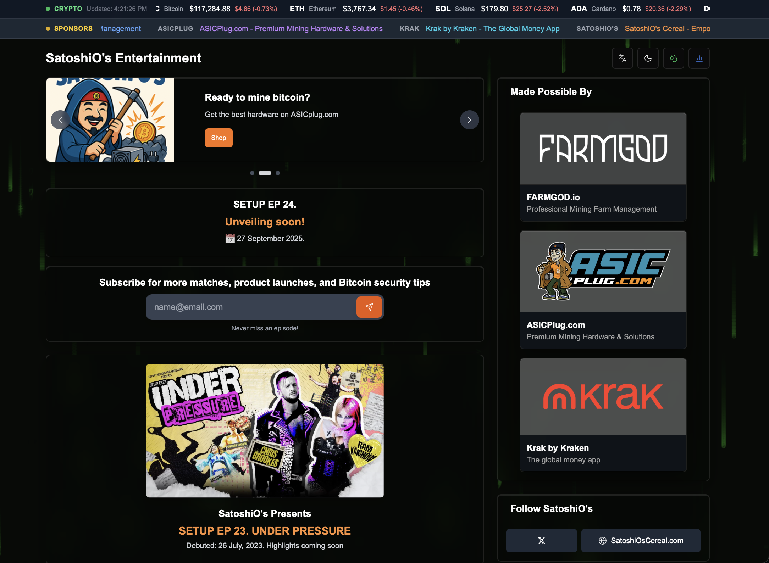Click the FARMGOD.io card title
Viewport: 769px width, 563px height.
click(x=553, y=197)
